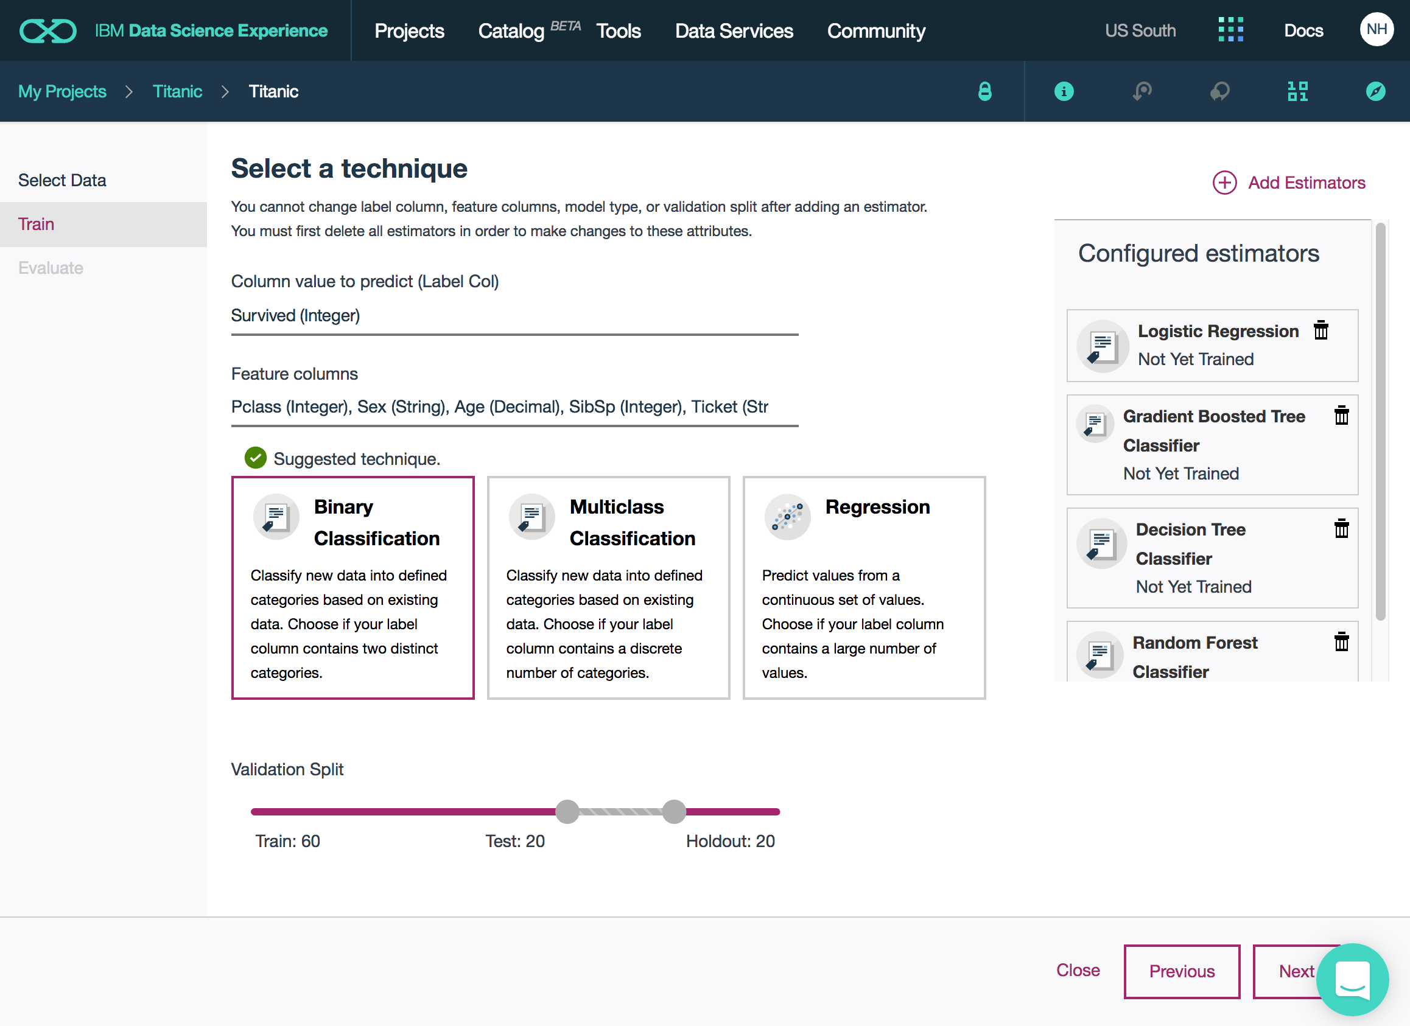Click the Multiclass Classification card icon

click(531, 517)
